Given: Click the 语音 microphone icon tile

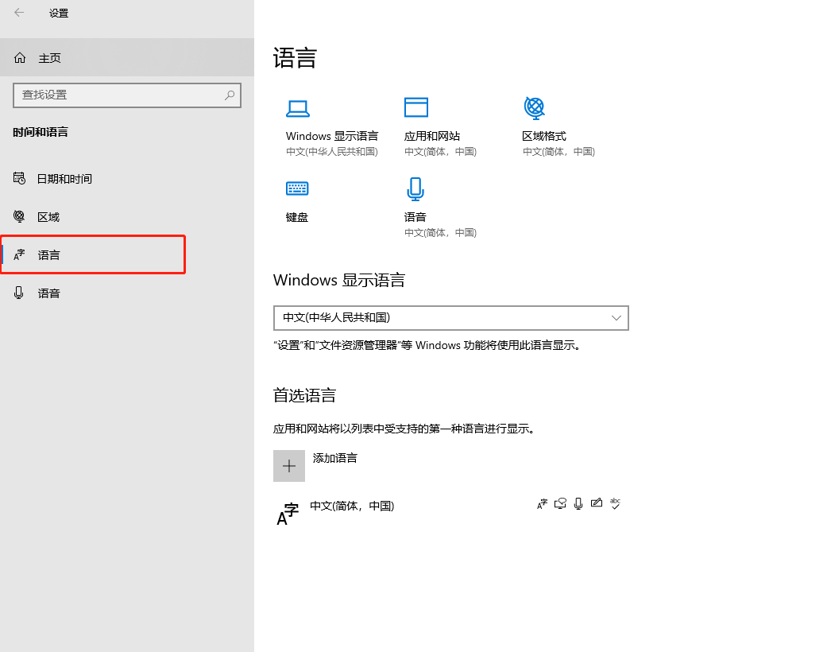Looking at the screenshot, I should coord(415,188).
